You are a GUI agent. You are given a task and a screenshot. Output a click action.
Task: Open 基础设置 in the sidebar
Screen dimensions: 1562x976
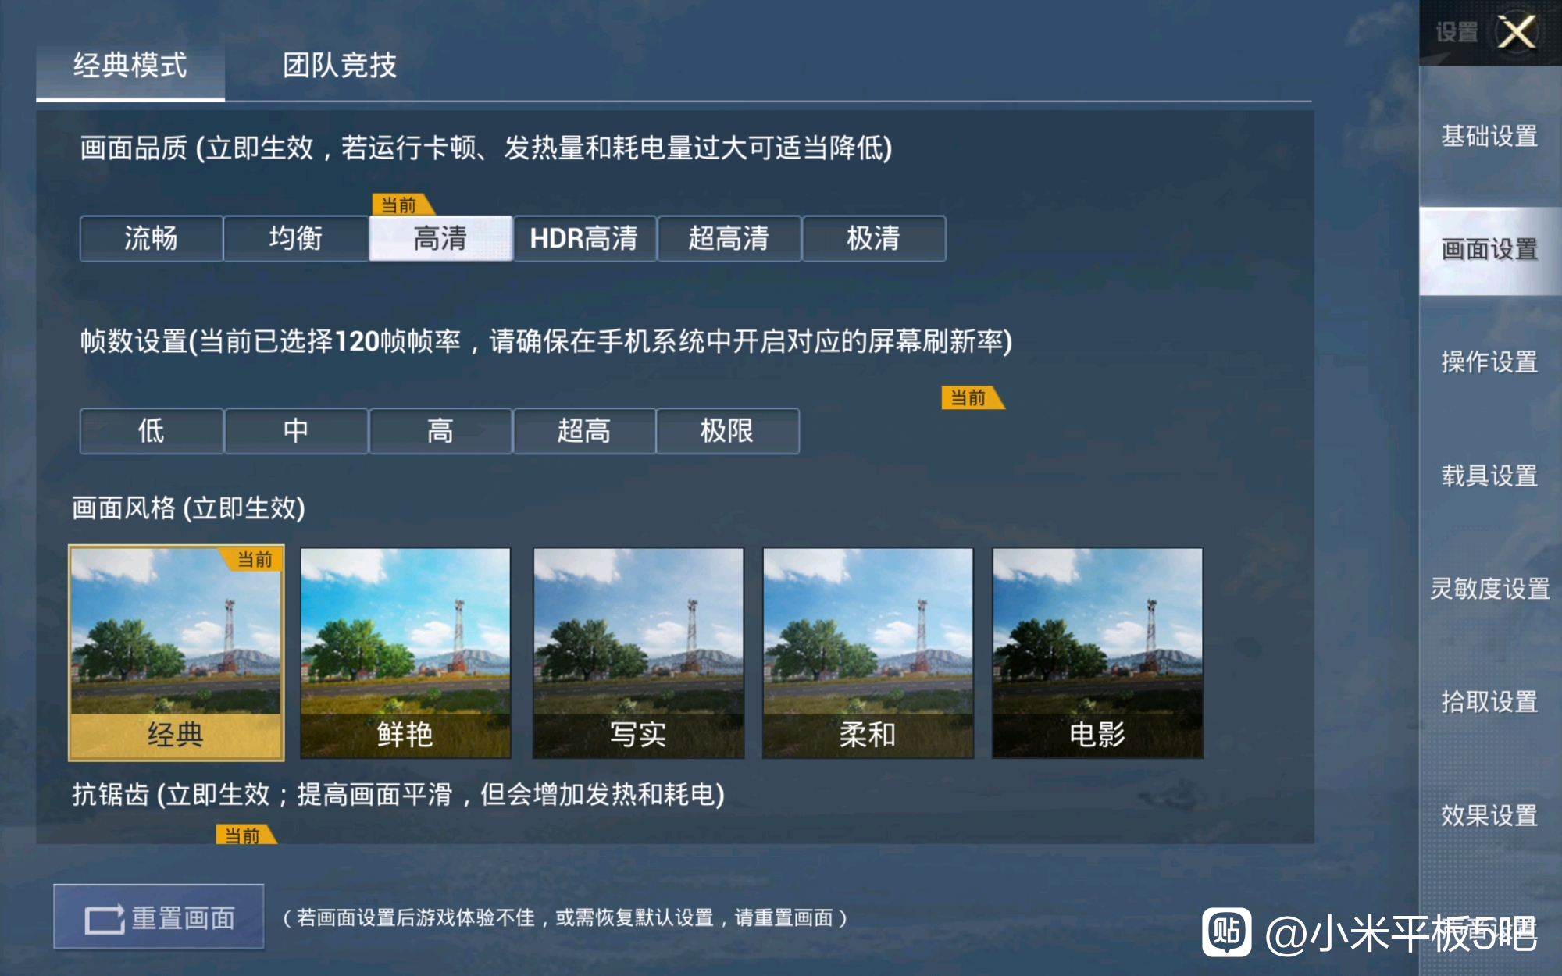[x=1489, y=136]
